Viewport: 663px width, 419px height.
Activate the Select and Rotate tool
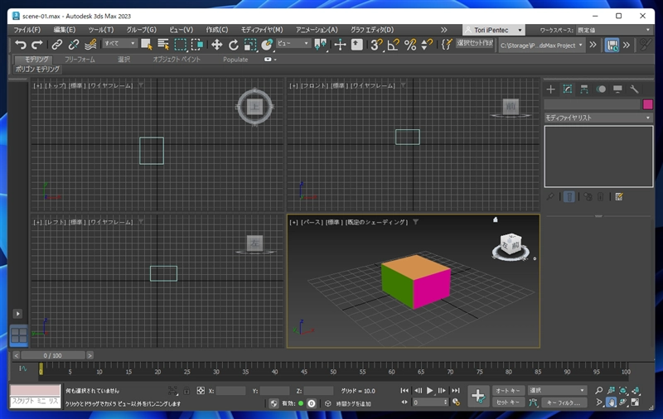click(234, 45)
